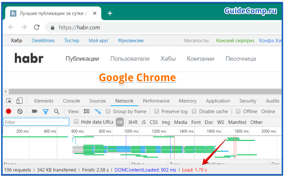The height and width of the screenshot is (177, 285).
Task: Open the Application tab
Action: click(x=218, y=101)
